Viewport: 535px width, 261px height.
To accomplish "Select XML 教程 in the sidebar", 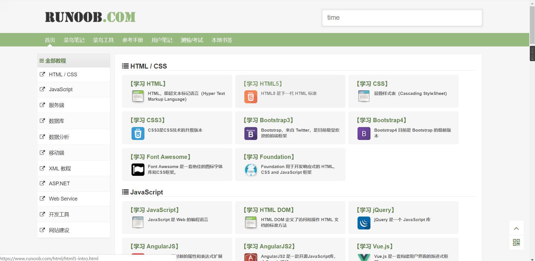I will point(74,168).
